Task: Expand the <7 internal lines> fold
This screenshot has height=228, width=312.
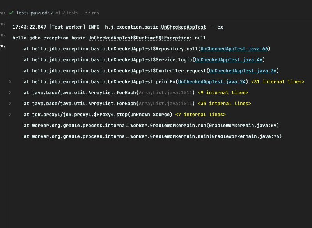Action: (x=200, y=115)
